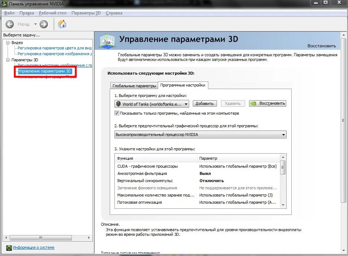Click the settings list scrollbar thumb

coord(283,167)
